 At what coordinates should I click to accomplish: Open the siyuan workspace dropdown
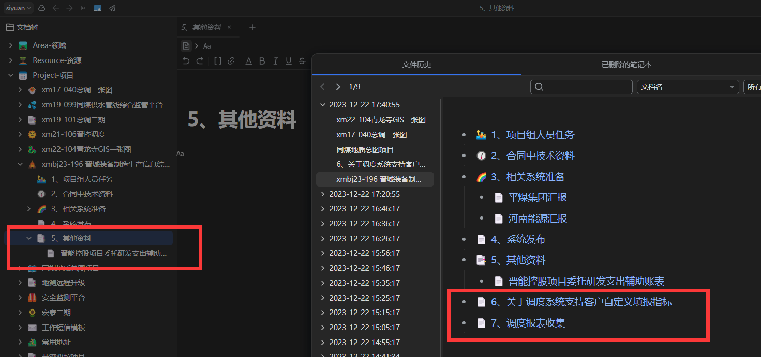point(19,8)
